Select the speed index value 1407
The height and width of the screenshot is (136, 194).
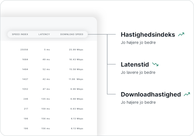25,79
